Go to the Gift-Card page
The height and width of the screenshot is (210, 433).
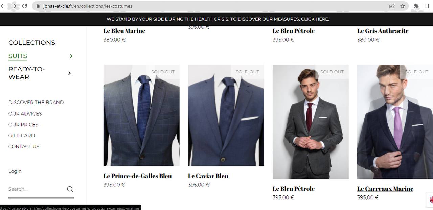[x=22, y=136]
